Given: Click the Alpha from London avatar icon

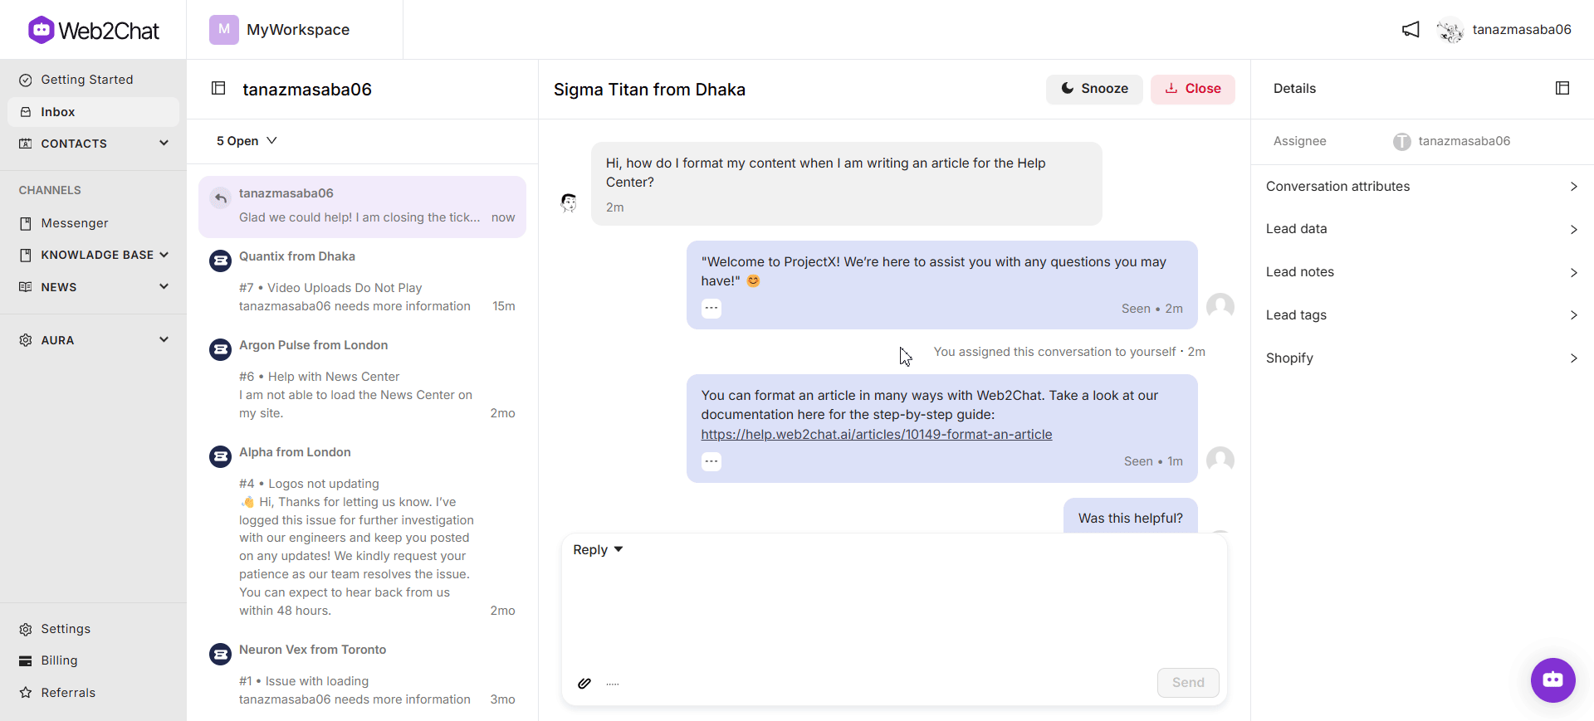Looking at the screenshot, I should (x=220, y=456).
